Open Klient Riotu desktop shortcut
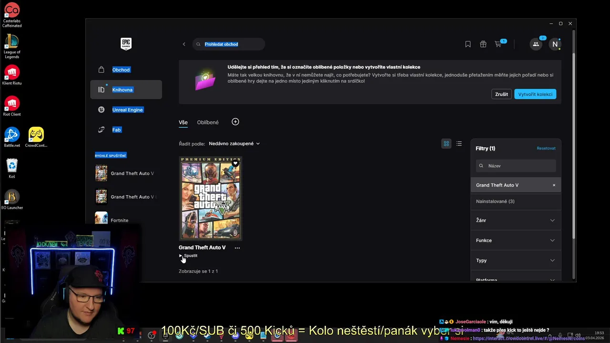 tap(12, 75)
